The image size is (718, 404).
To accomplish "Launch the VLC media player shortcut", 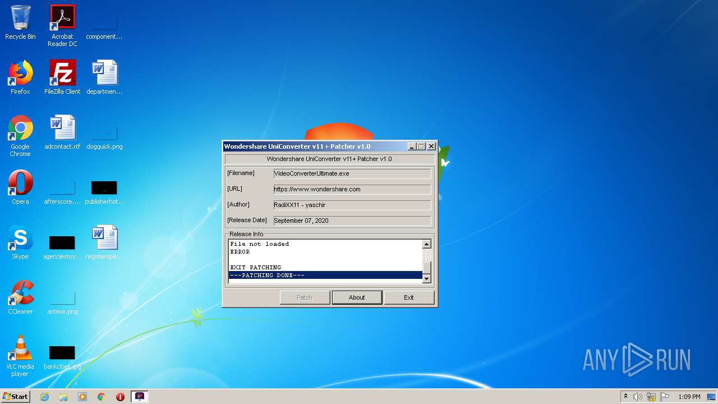I will pos(20,356).
